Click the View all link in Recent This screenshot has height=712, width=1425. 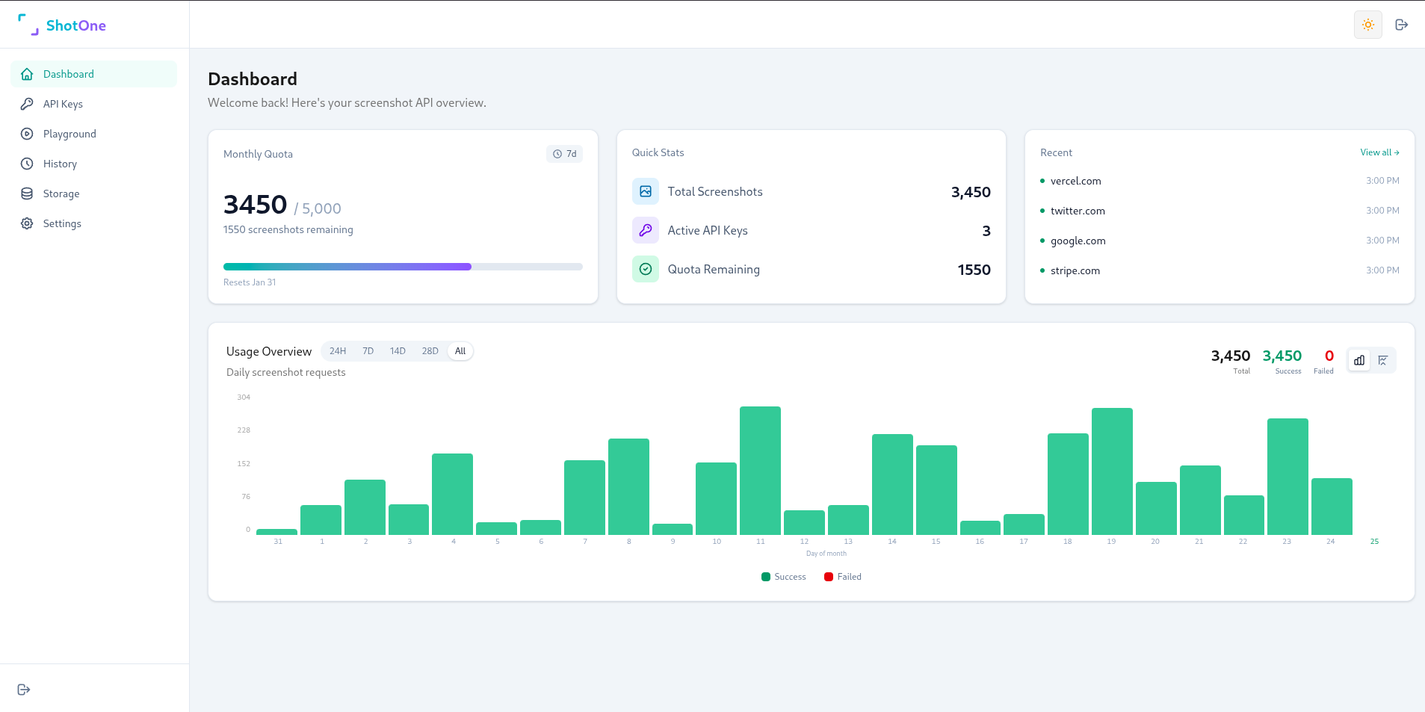1379,152
